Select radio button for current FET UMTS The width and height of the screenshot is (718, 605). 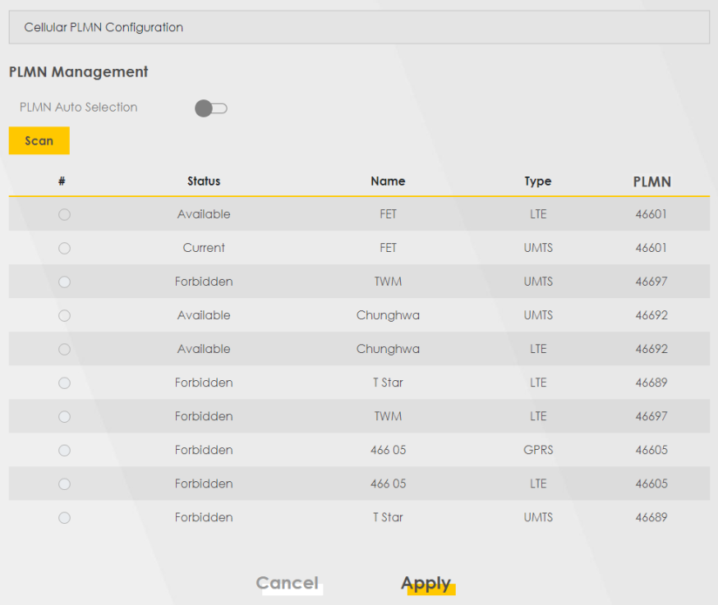(x=64, y=248)
